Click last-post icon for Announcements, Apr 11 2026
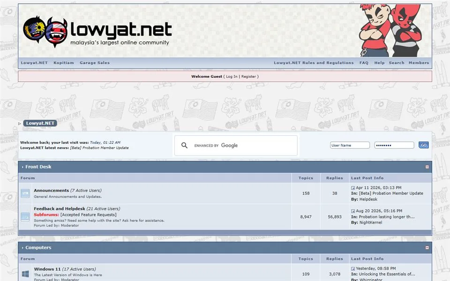 coord(352,188)
